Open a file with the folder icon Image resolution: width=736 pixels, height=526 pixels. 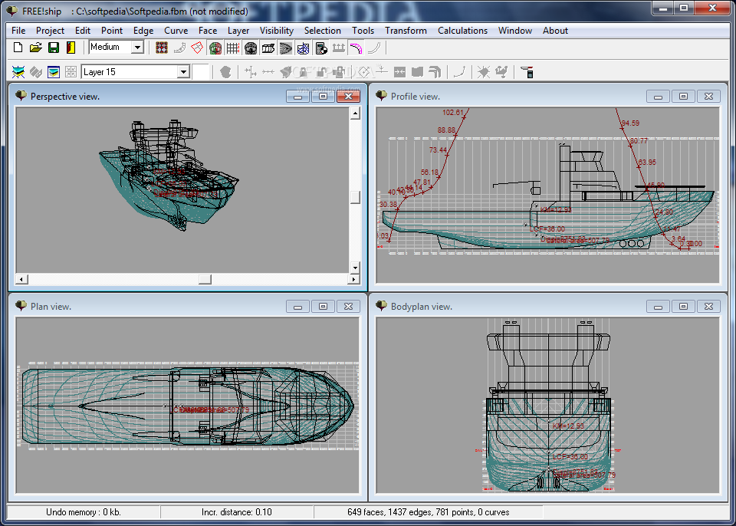point(36,48)
